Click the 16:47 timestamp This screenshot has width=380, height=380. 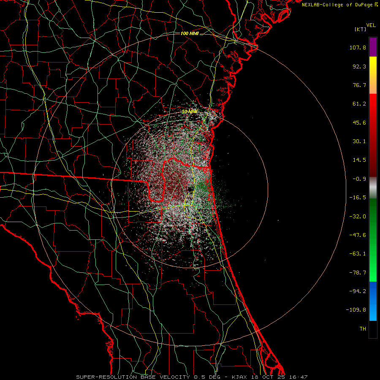point(299,377)
